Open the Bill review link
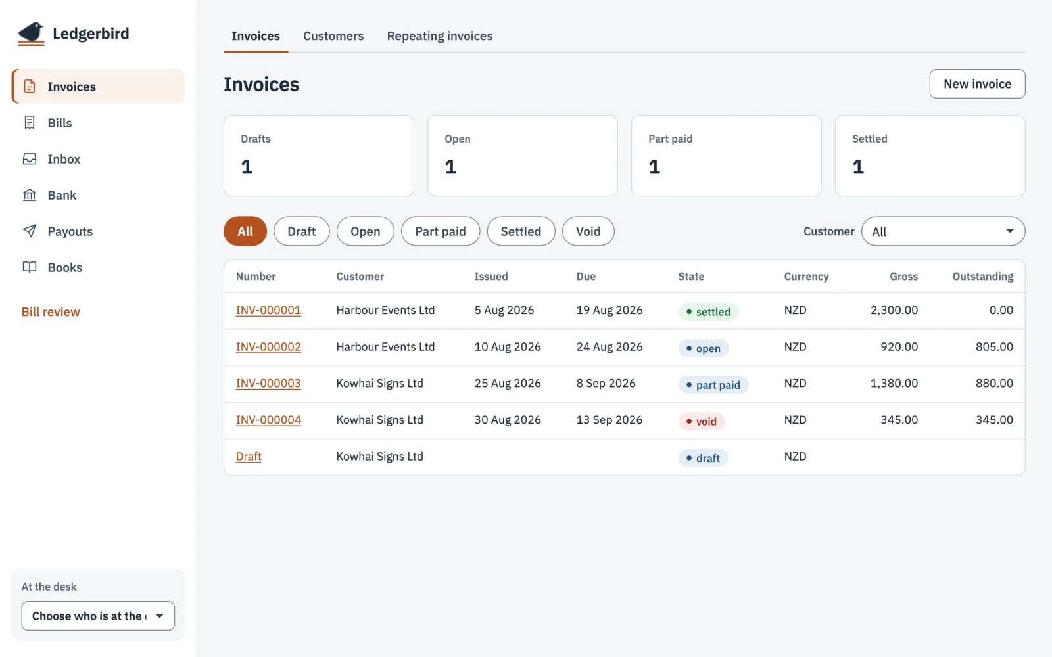 (x=51, y=312)
